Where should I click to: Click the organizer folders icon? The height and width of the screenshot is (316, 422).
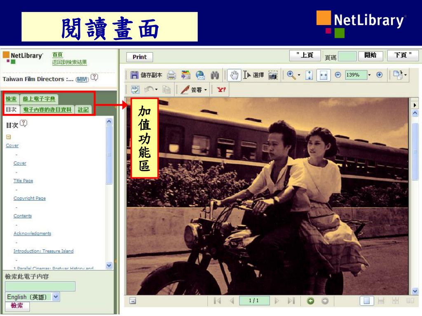pos(186,75)
